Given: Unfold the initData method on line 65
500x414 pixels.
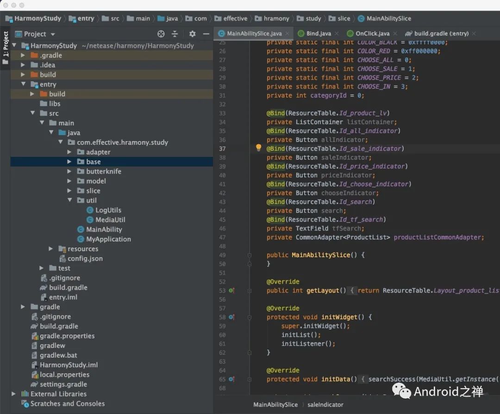Looking at the screenshot, I should coord(250,379).
